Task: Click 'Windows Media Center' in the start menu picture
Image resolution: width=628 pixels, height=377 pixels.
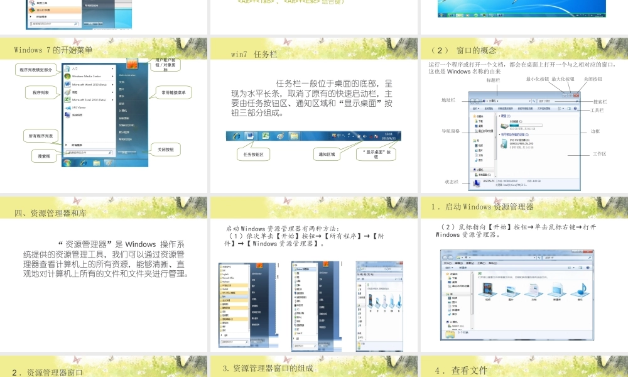Action: click(86, 76)
